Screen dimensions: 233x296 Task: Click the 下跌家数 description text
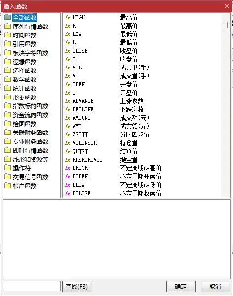click(x=132, y=109)
